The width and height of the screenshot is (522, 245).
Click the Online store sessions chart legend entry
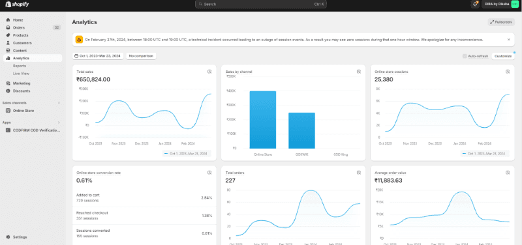click(x=485, y=154)
